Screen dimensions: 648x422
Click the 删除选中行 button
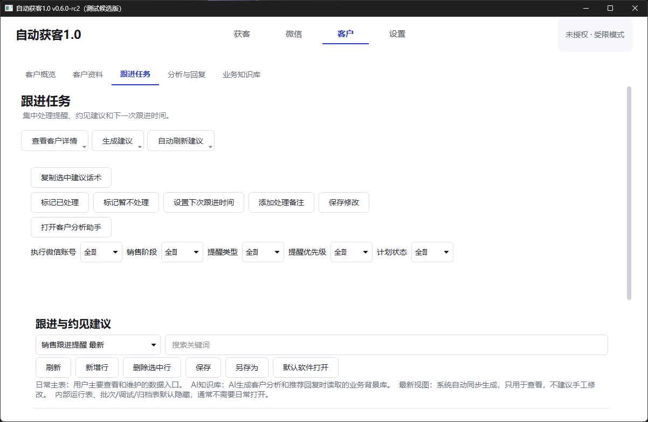(x=152, y=367)
